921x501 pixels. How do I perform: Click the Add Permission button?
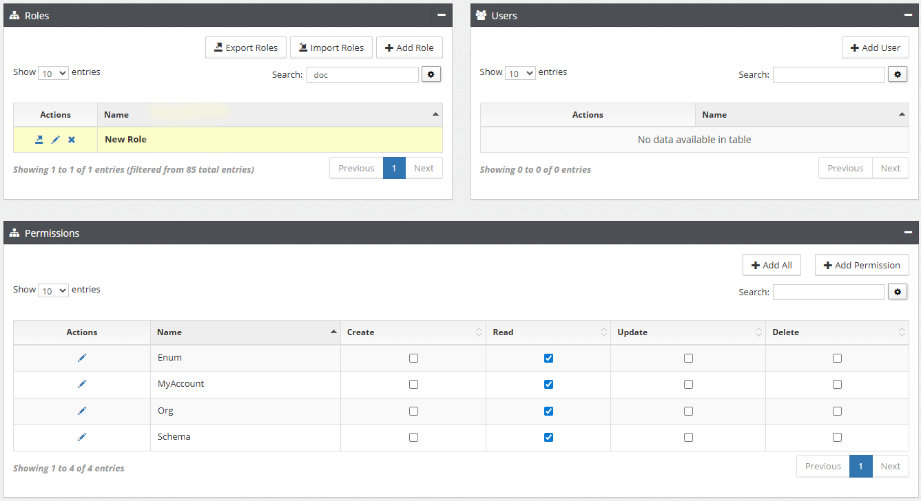pos(862,265)
